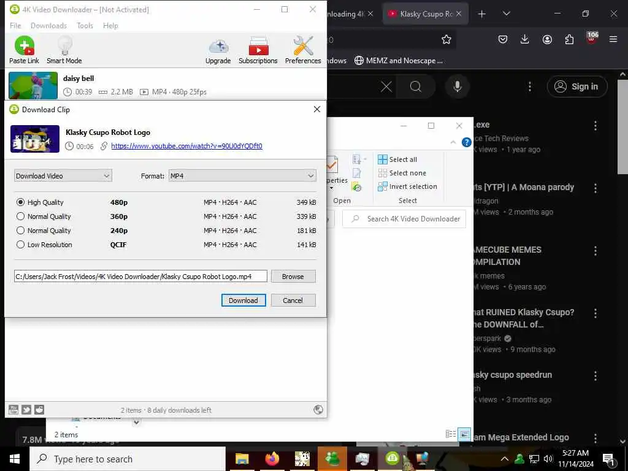Screen dimensions: 628x471
Task: Click the YouTube search magnifier button
Action: (416, 86)
